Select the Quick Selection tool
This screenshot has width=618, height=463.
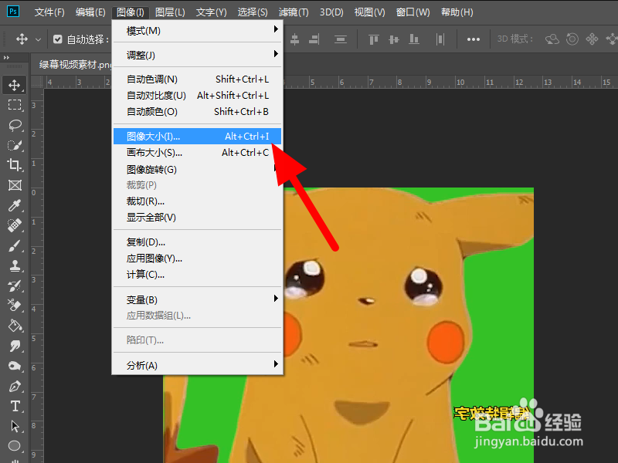pos(15,145)
